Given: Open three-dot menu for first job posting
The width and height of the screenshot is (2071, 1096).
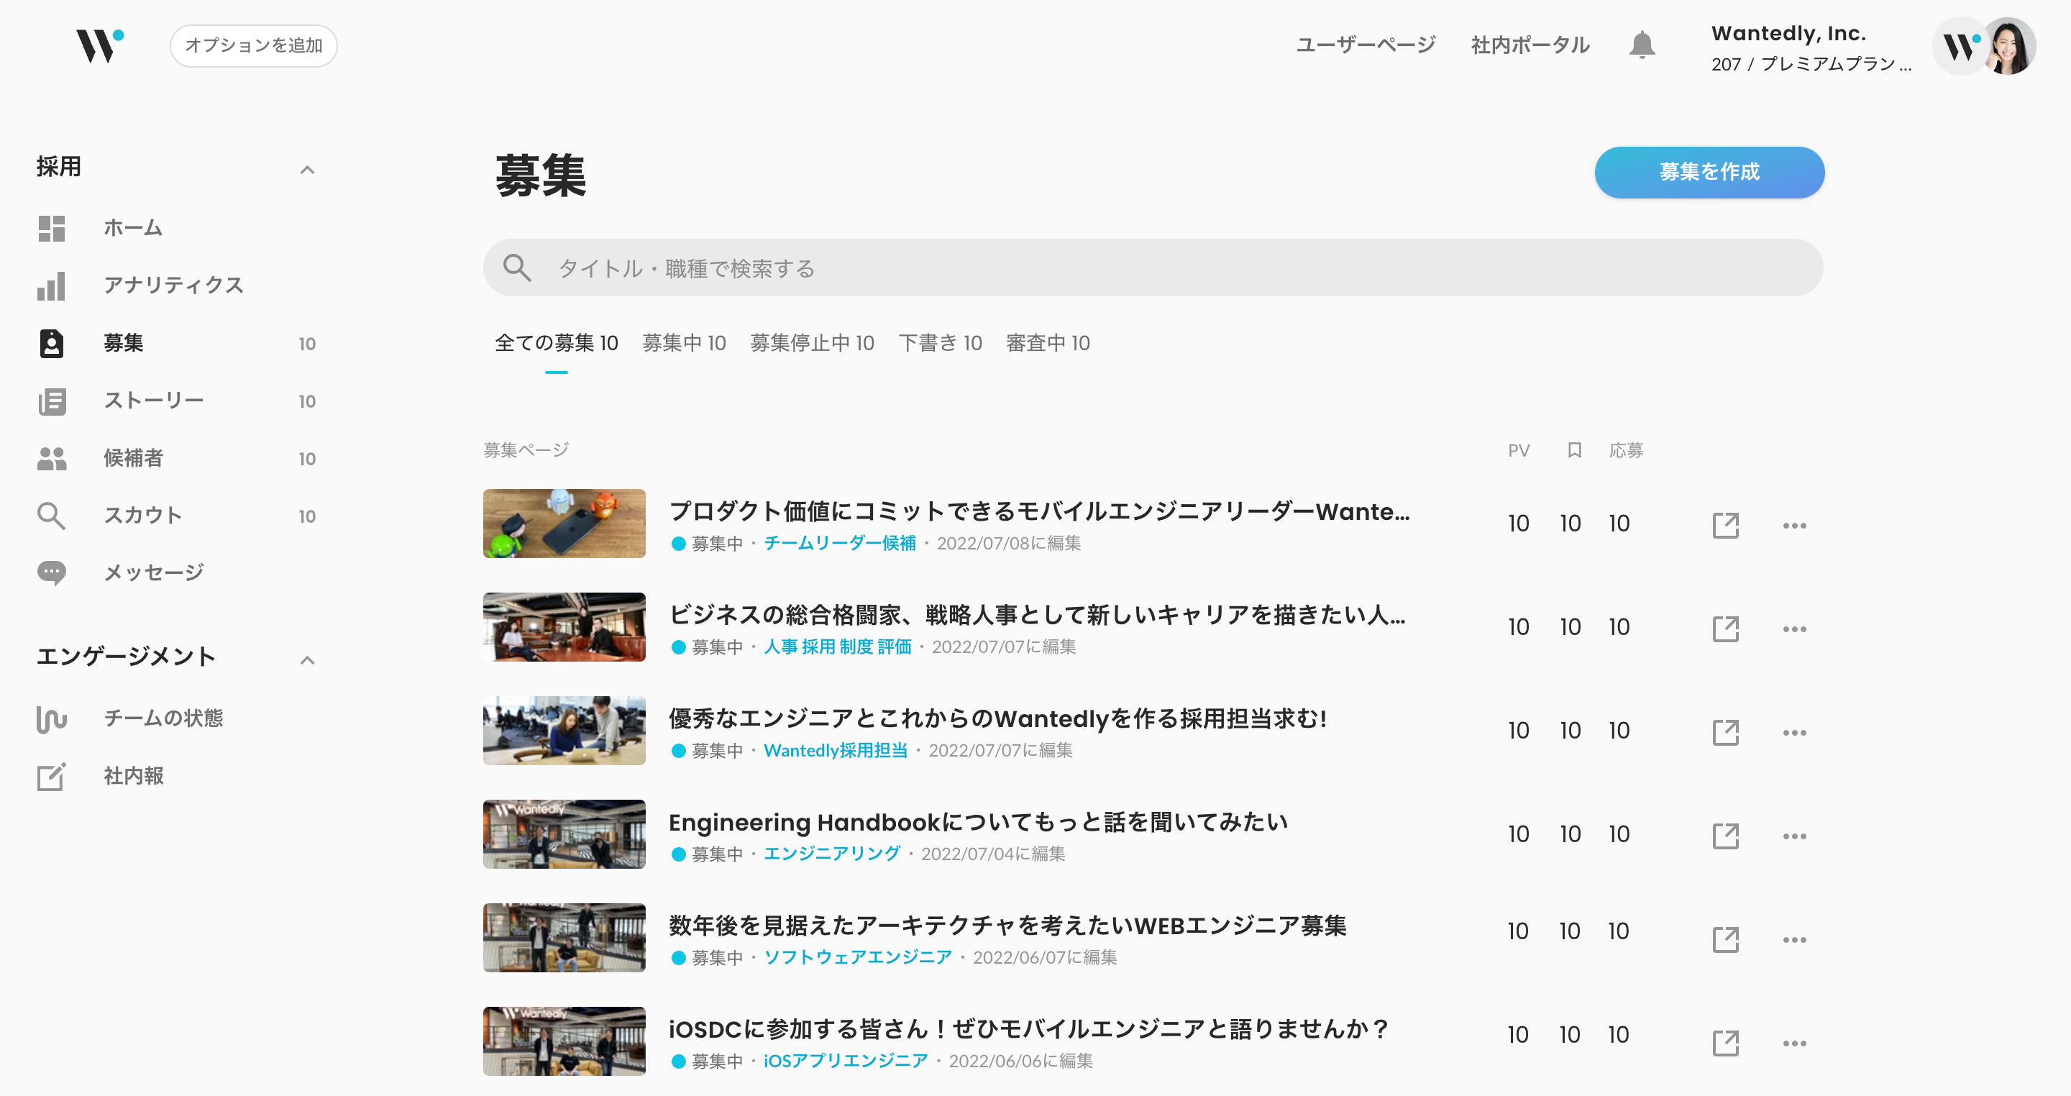Looking at the screenshot, I should pyautogui.click(x=1793, y=525).
